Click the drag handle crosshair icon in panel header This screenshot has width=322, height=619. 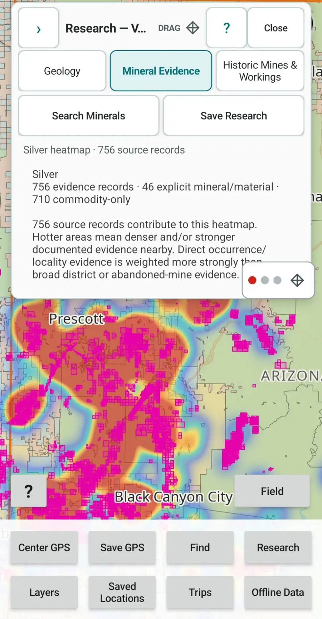tap(193, 28)
